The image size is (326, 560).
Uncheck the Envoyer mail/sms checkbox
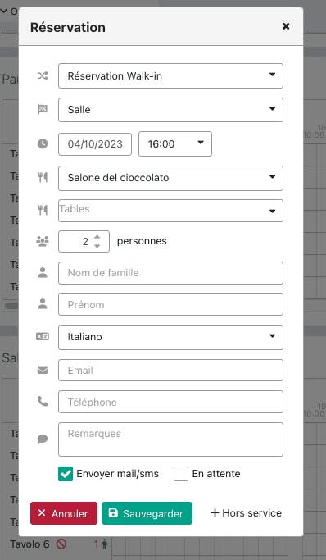click(66, 474)
